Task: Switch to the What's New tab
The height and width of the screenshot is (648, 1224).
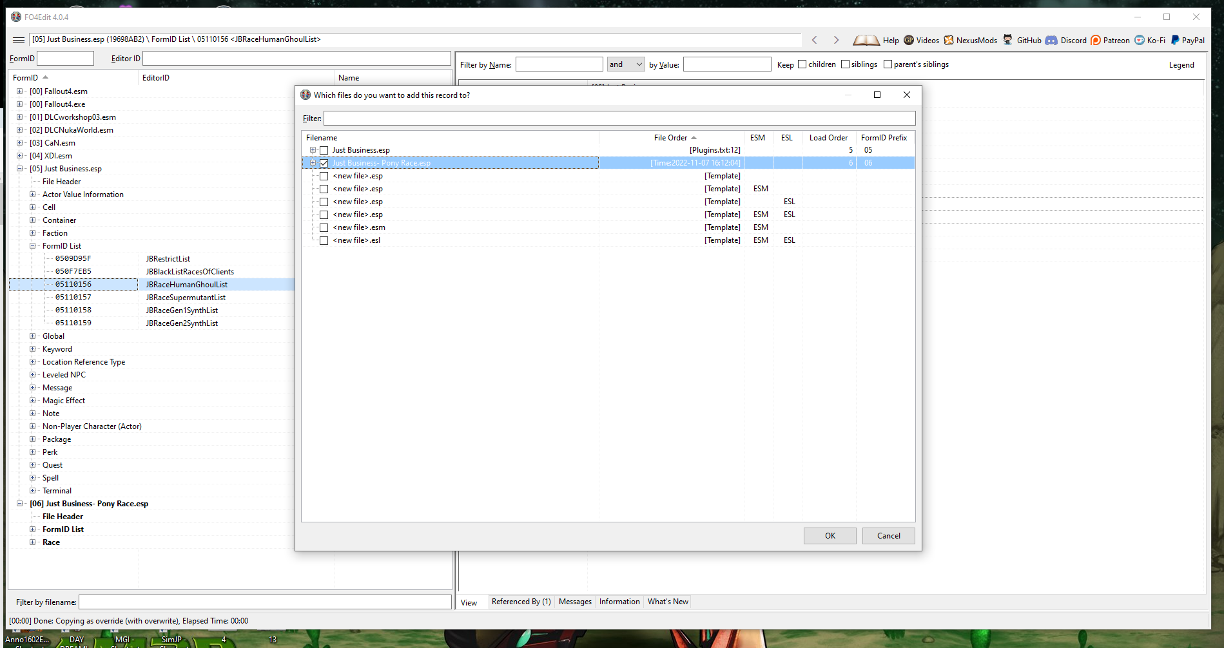Action: pyautogui.click(x=668, y=602)
